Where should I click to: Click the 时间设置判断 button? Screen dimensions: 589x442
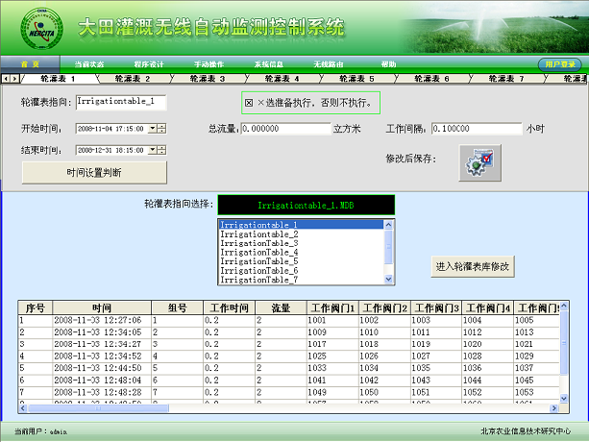click(x=94, y=172)
